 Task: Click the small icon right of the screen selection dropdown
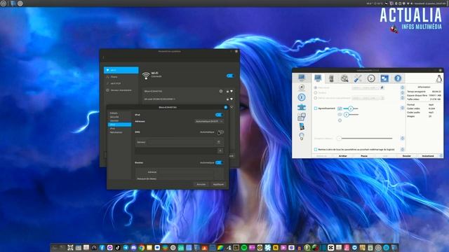pos(382,87)
